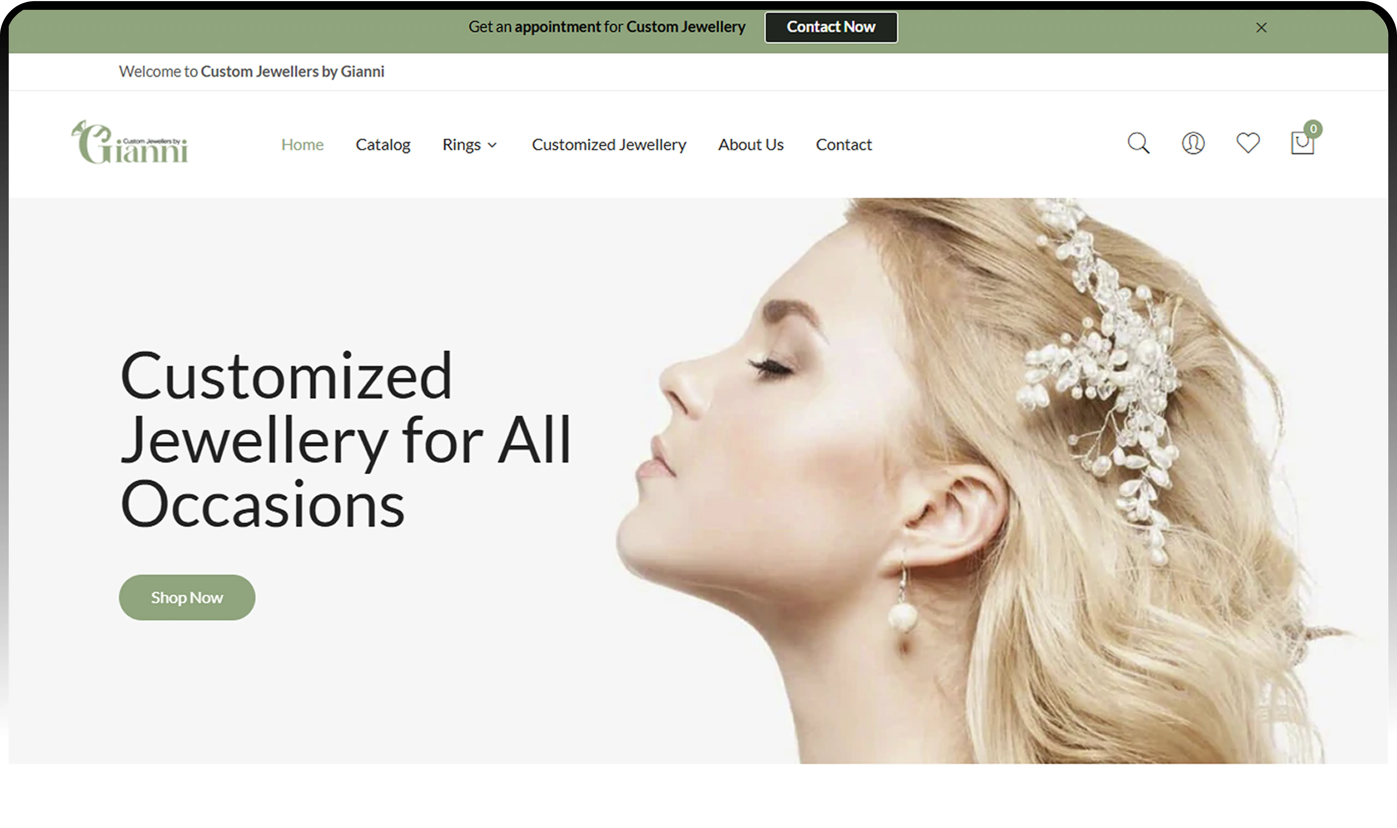The width and height of the screenshot is (1397, 828).
Task: Open the Catalog page
Action: [383, 145]
